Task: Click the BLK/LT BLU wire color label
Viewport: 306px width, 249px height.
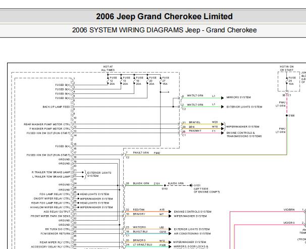Action: pos(140,232)
